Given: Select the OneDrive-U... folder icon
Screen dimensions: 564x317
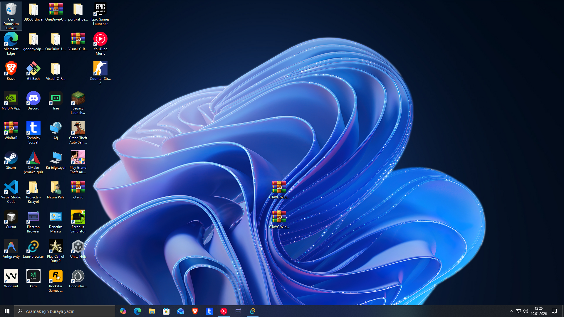Looking at the screenshot, I should pyautogui.click(x=56, y=42).
